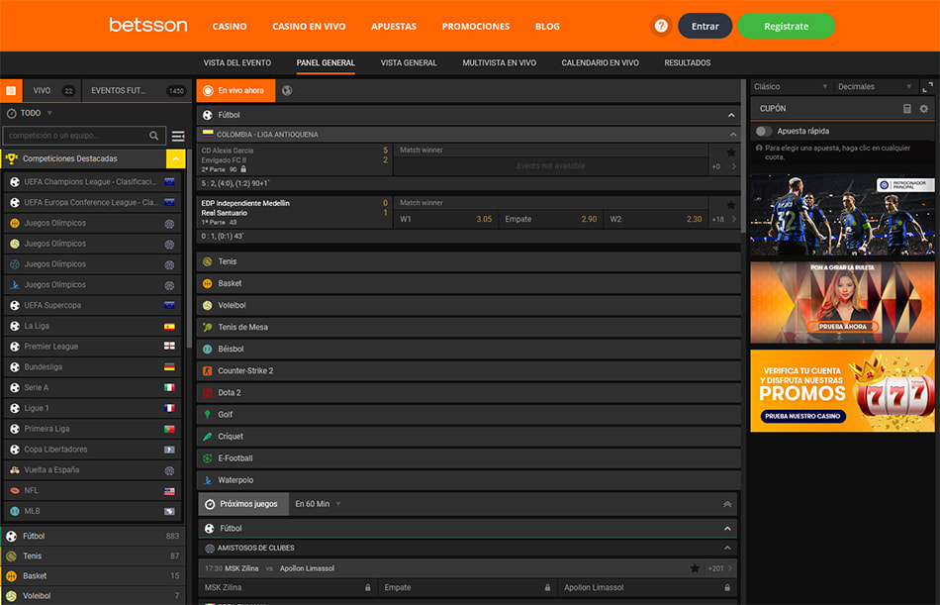The width and height of the screenshot is (940, 605).
Task: Open the La Liga competition
Action: pyautogui.click(x=92, y=326)
